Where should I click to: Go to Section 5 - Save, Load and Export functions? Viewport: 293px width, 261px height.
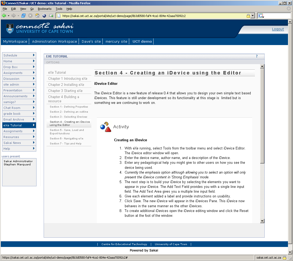[67, 132]
